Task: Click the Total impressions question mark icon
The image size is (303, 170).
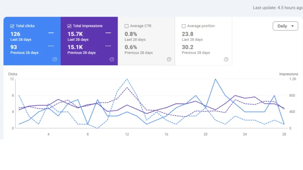Action: tap(112, 59)
